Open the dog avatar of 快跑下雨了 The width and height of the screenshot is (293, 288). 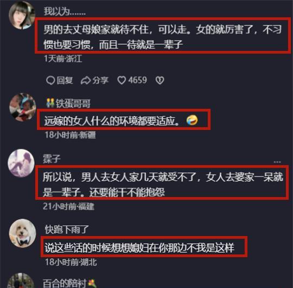click(x=23, y=233)
